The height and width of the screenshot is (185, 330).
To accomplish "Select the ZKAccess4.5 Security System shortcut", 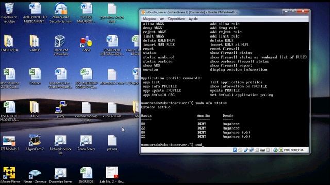I will [61, 12].
